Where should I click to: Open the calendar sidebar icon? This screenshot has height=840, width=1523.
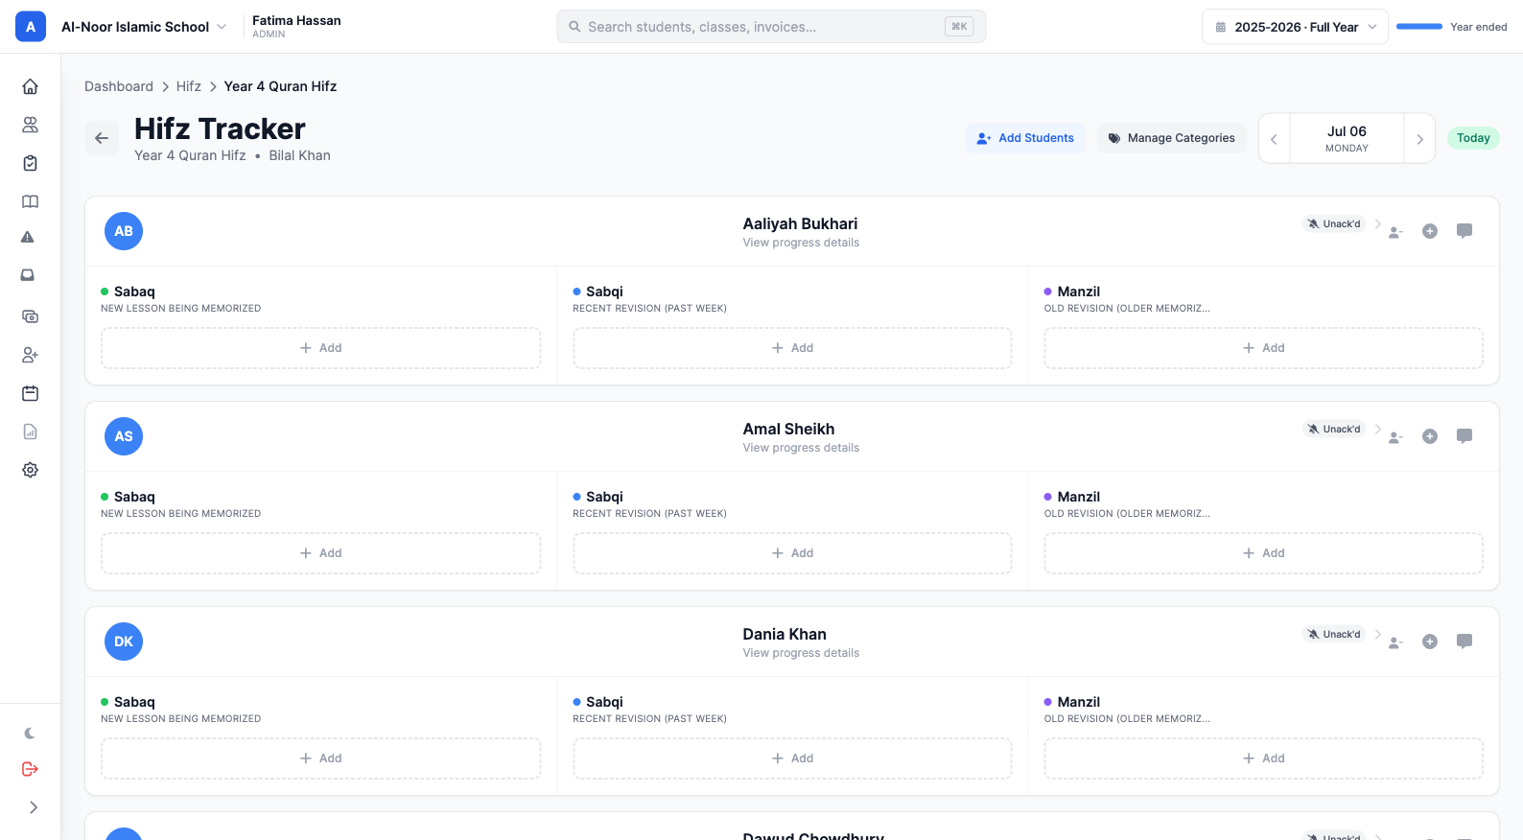coord(30,393)
